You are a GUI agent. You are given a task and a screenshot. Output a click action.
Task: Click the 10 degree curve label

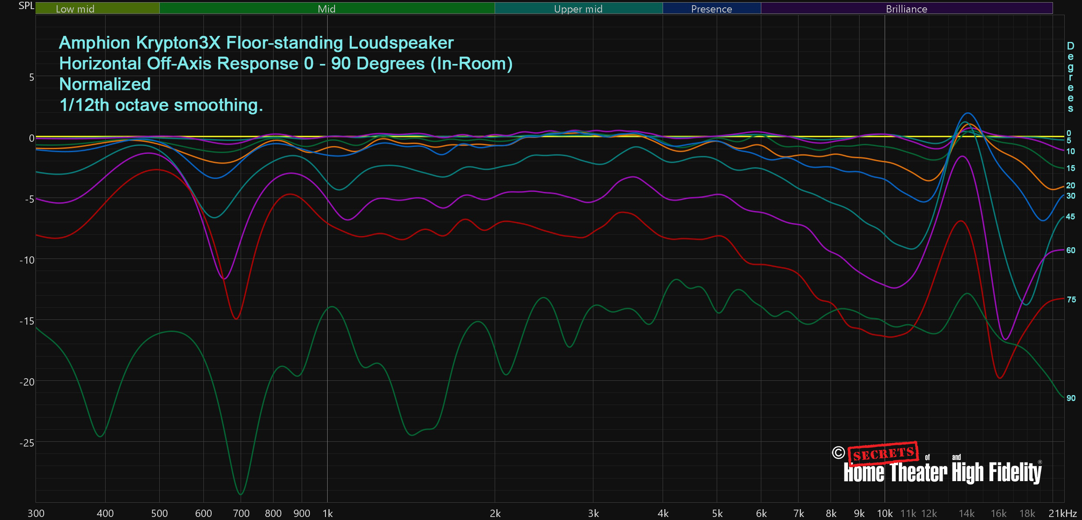(1070, 151)
